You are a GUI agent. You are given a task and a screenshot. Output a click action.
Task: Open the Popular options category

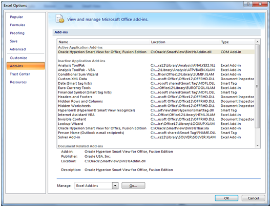click(16, 17)
